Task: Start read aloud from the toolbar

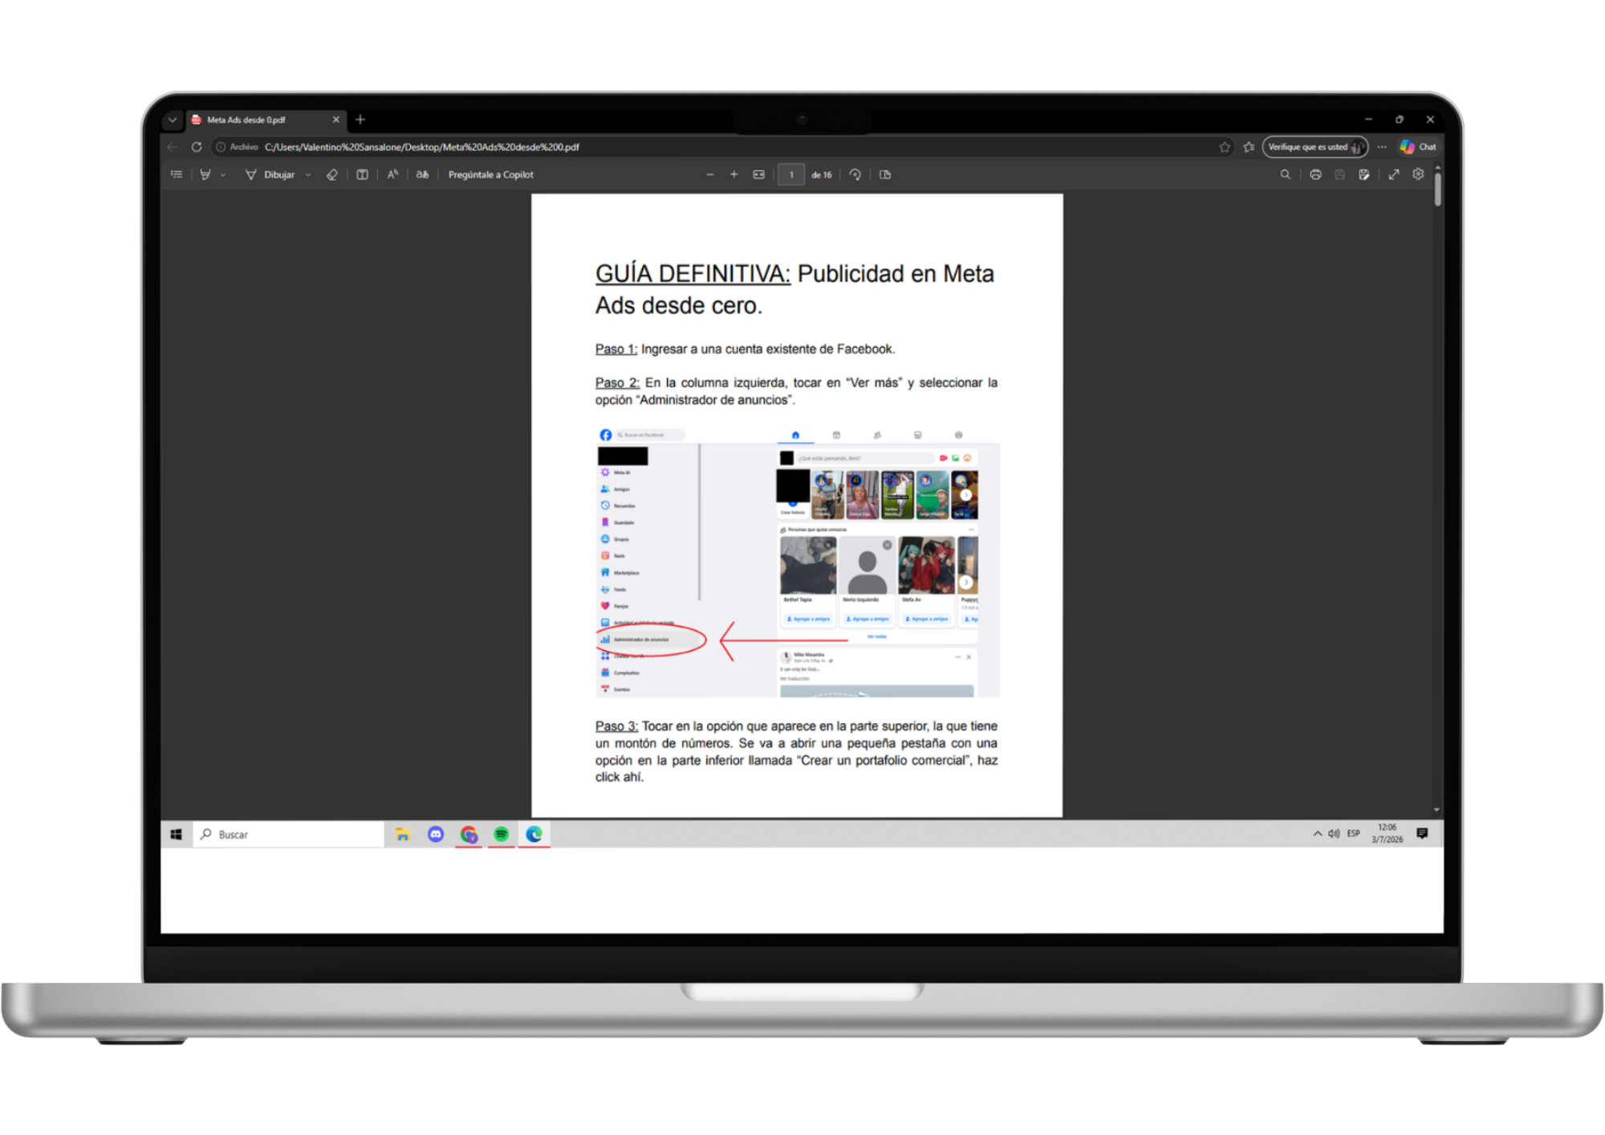Action: click(x=392, y=174)
